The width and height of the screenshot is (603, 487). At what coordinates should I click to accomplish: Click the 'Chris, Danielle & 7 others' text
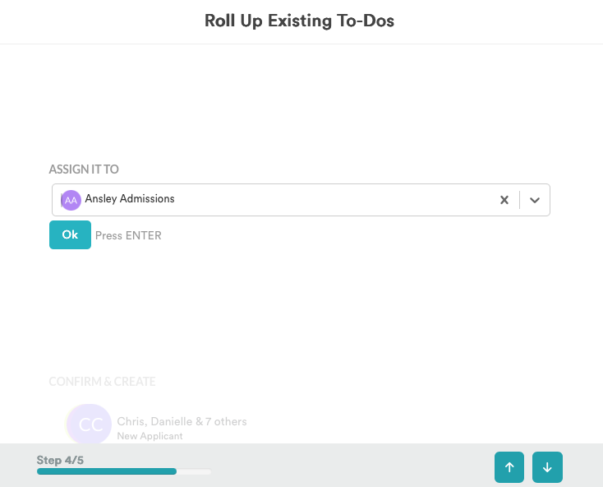pos(182,421)
